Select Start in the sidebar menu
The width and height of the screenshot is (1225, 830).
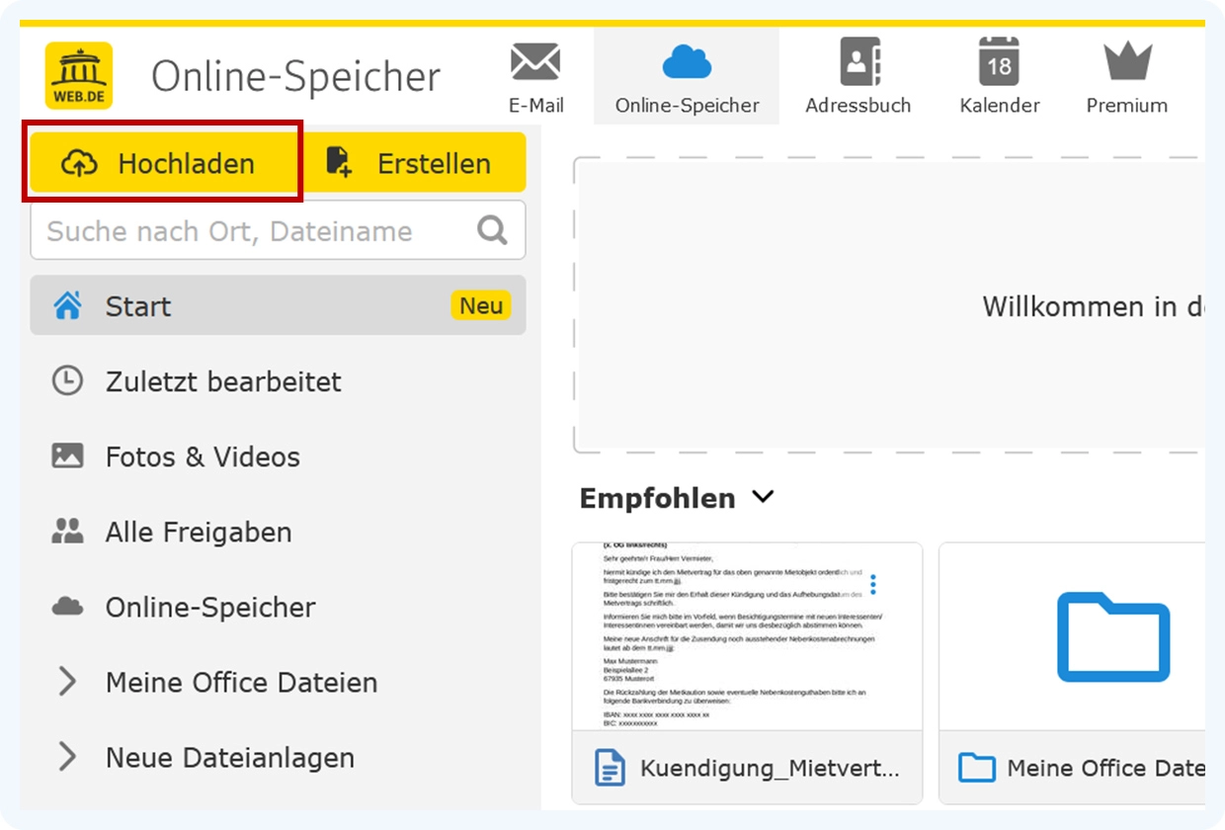(138, 306)
